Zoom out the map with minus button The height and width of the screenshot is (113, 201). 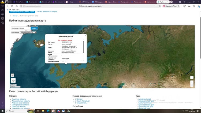pos(192,85)
